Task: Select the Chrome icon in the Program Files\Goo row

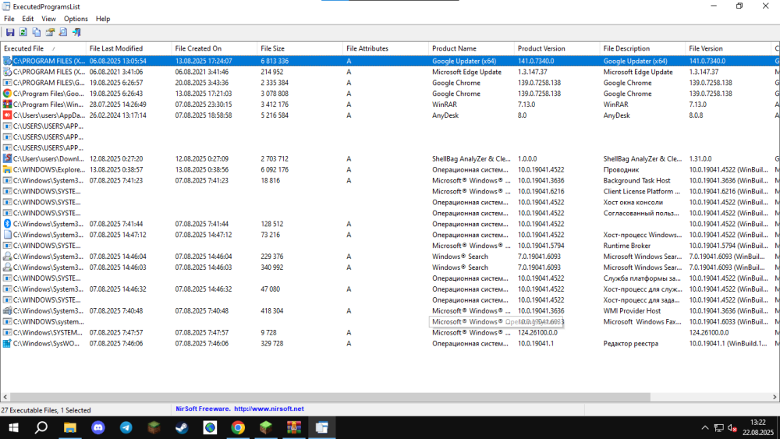Action: coord(7,94)
